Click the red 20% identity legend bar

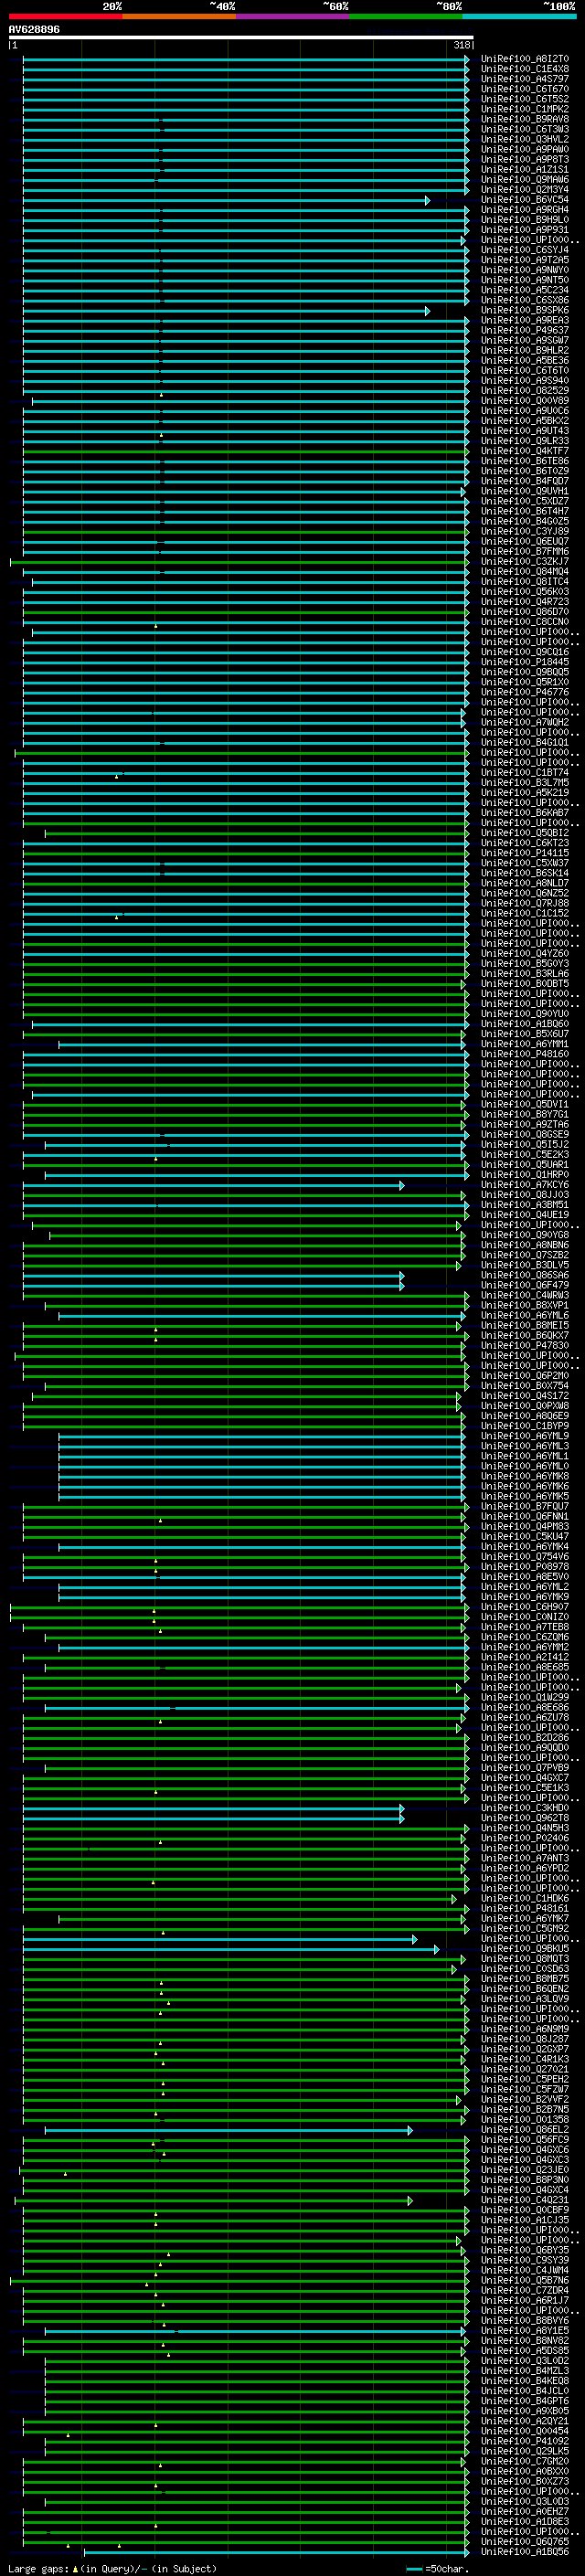click(65, 17)
